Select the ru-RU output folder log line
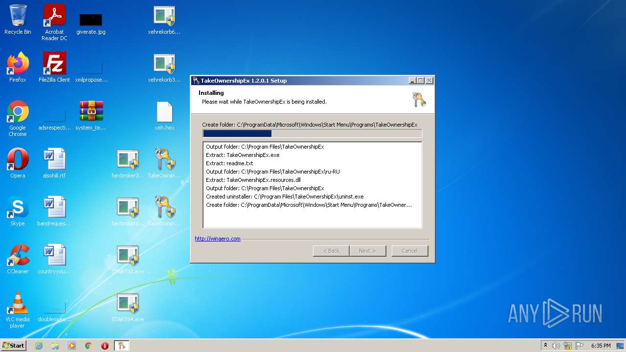The height and width of the screenshot is (352, 626). pos(273,172)
